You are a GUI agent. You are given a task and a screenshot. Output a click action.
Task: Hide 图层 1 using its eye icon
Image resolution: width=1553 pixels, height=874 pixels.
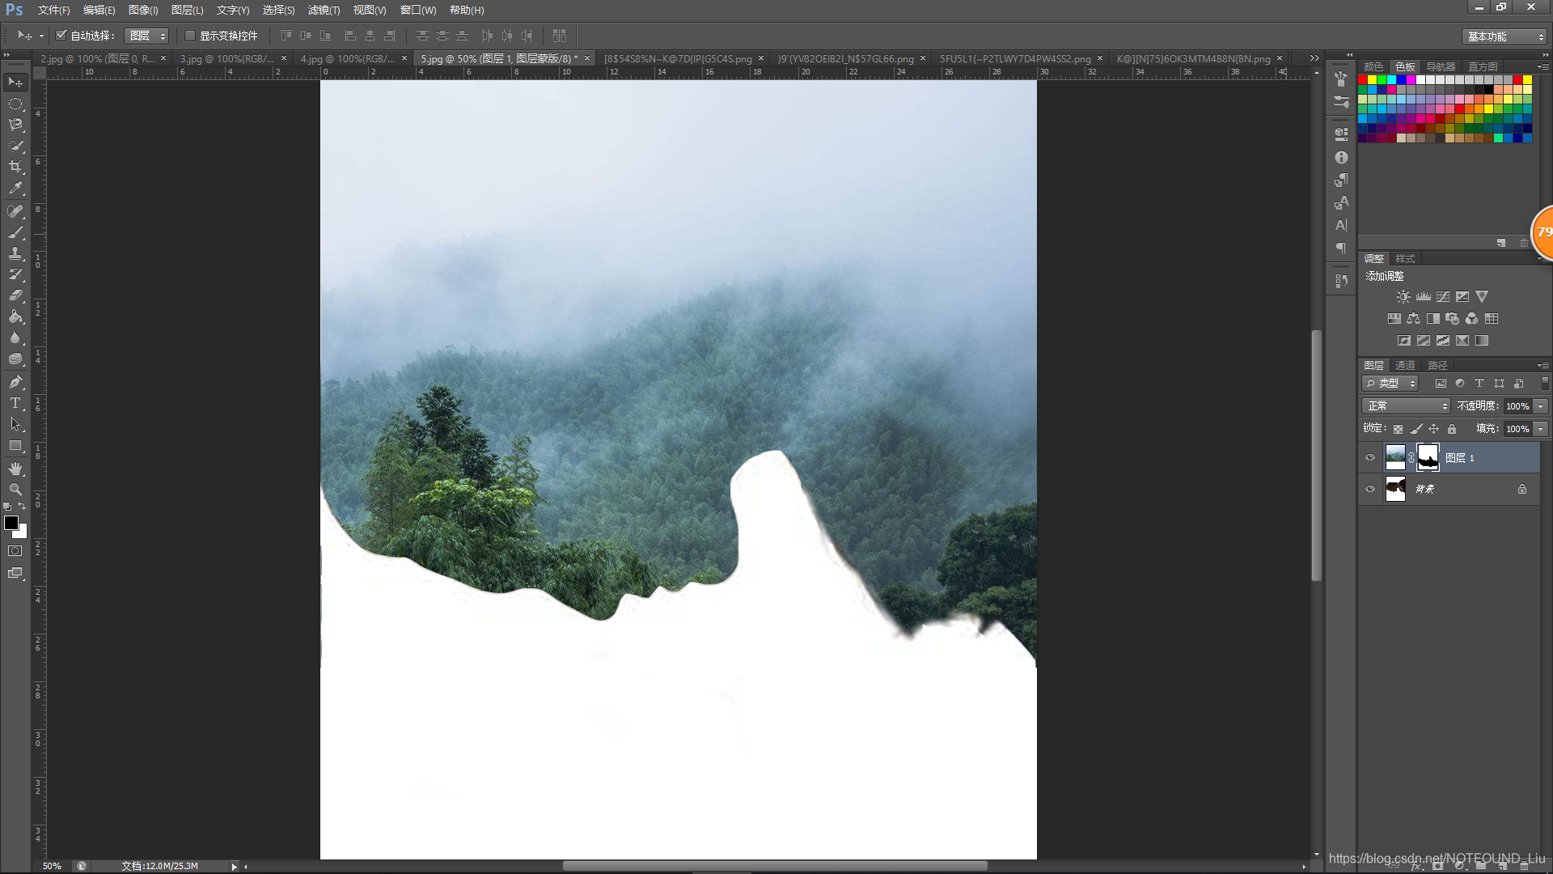tap(1370, 458)
